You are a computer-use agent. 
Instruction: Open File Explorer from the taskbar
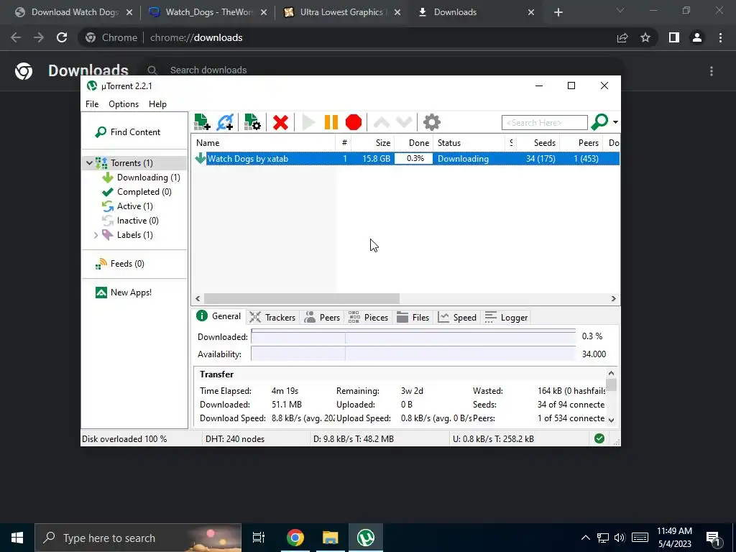point(331,538)
